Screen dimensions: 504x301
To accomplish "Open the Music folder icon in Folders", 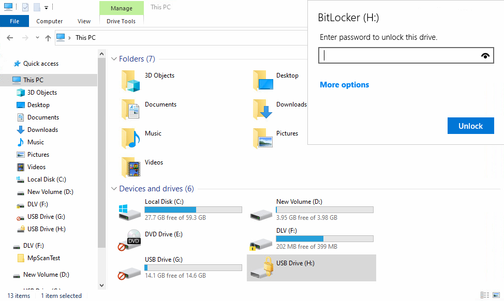I will click(x=130, y=139).
